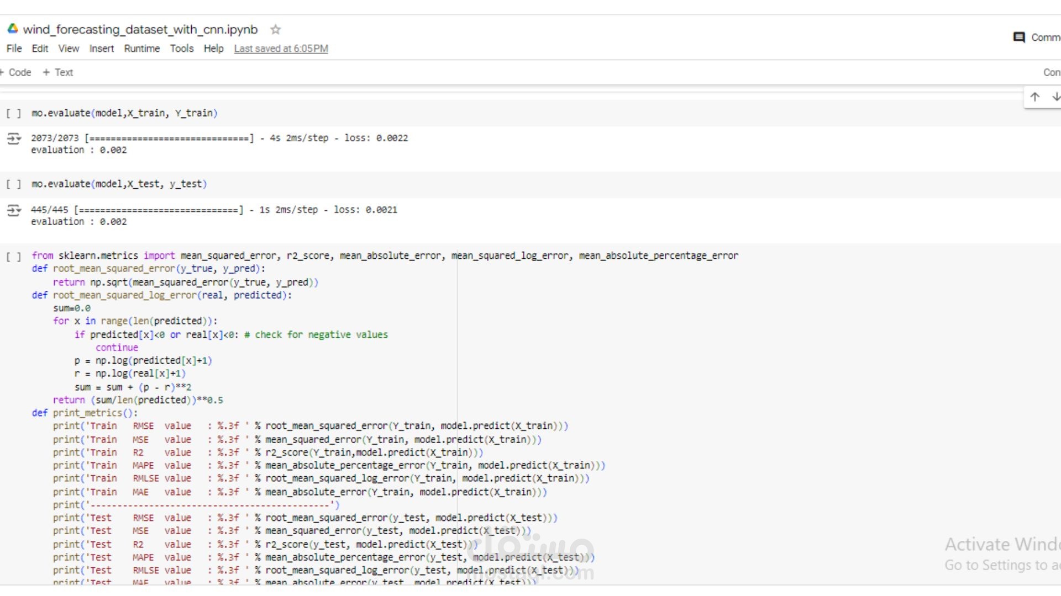Click return (sum/len(predicted))**0.5 line
Screen dimensions: 1061x596
tap(138, 400)
